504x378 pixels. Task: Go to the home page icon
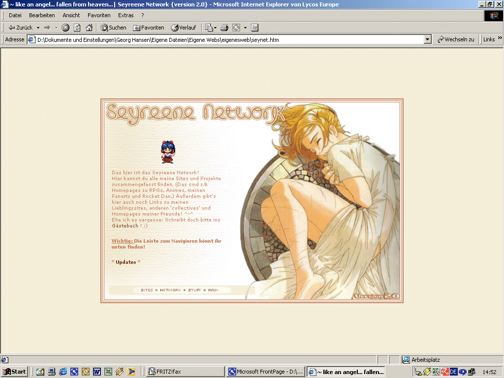pos(89,28)
